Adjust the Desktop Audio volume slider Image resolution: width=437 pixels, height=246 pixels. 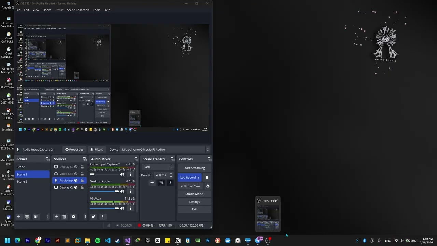click(104, 191)
